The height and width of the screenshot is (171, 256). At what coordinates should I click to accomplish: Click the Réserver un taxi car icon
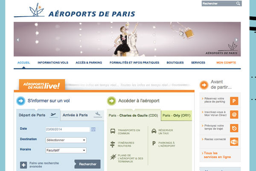(154, 131)
